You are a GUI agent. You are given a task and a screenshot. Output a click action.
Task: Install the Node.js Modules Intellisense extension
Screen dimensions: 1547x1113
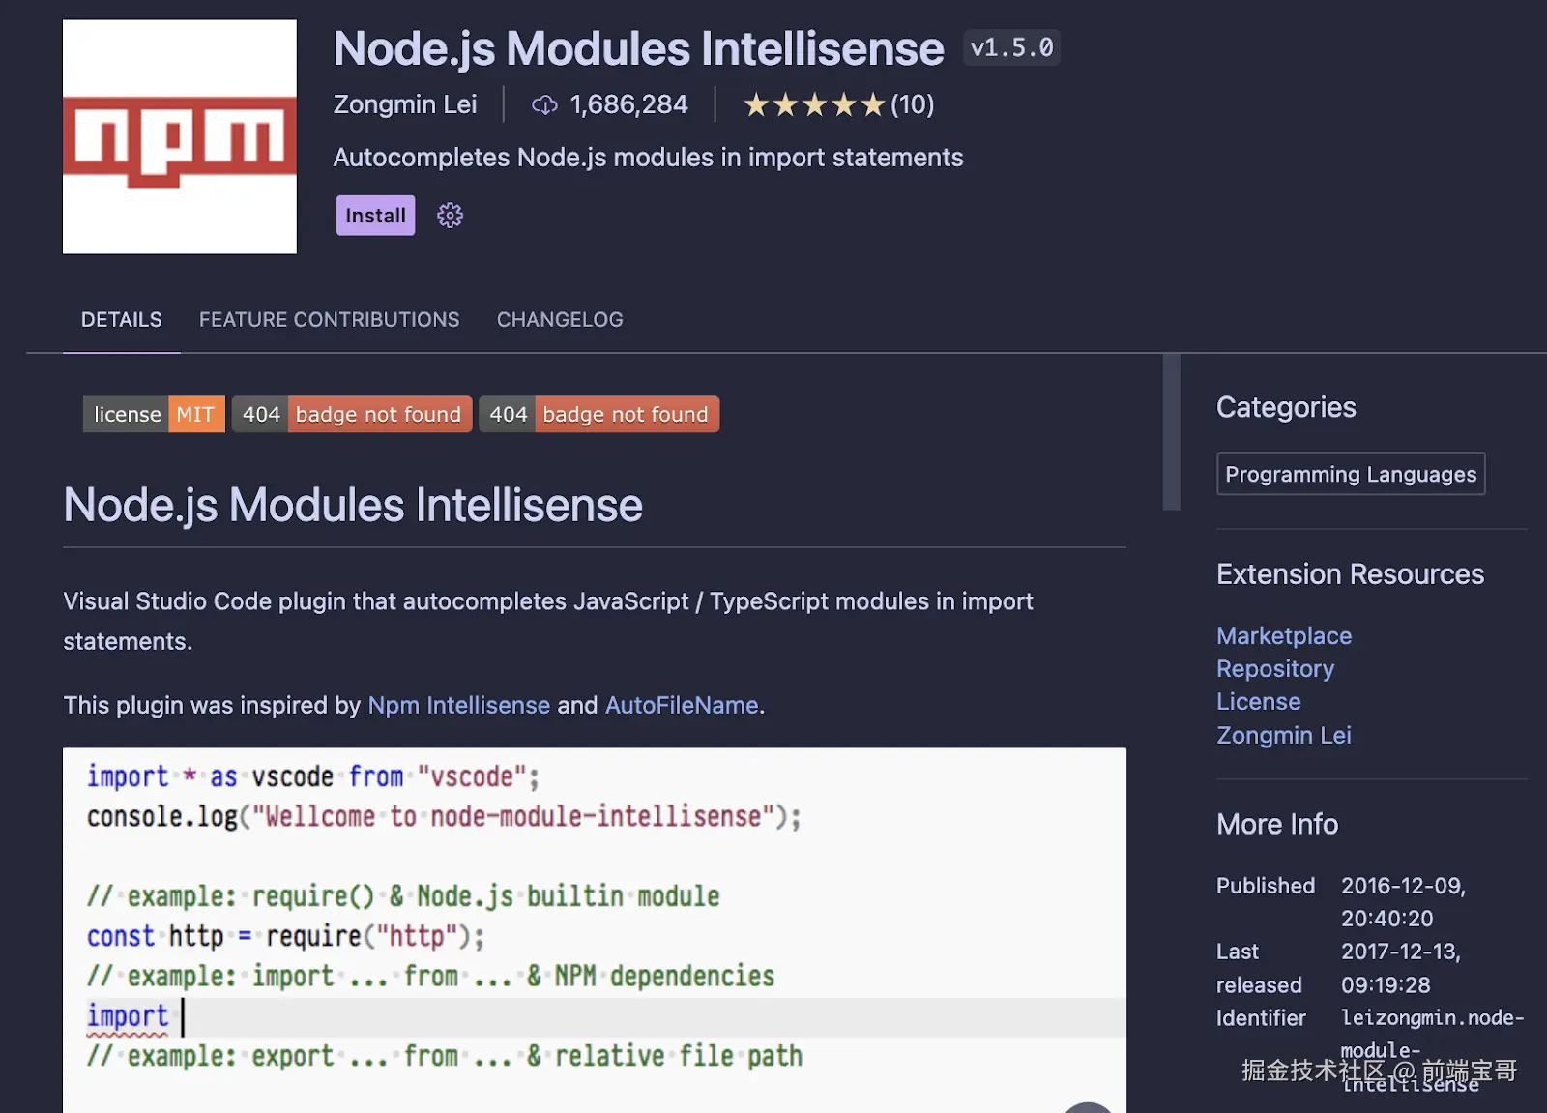pos(375,216)
